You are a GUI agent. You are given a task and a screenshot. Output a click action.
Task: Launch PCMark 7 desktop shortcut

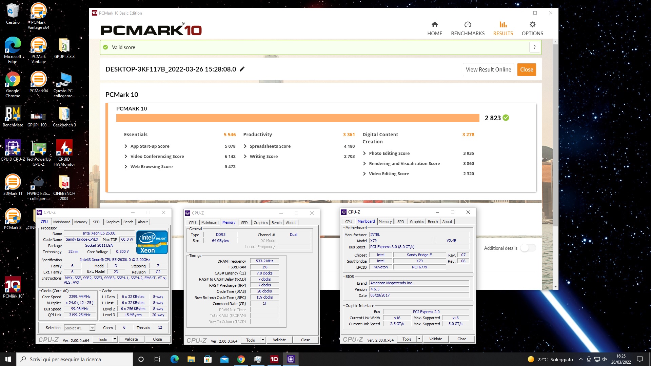pyautogui.click(x=13, y=219)
